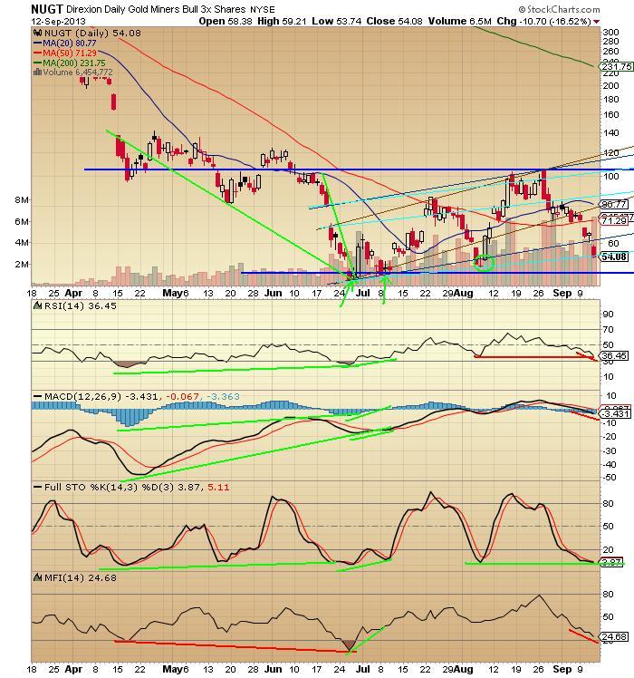Click the Chg -10.70 (-16.52%) text

(x=543, y=21)
